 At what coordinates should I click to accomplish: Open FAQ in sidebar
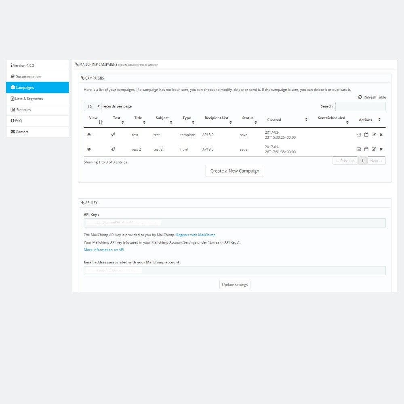(x=37, y=120)
